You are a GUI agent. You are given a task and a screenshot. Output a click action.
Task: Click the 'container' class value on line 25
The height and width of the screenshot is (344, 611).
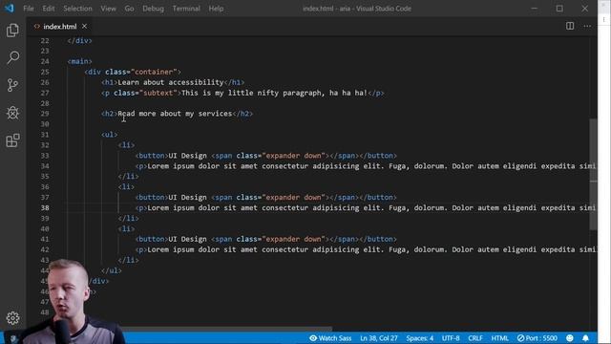pos(154,72)
